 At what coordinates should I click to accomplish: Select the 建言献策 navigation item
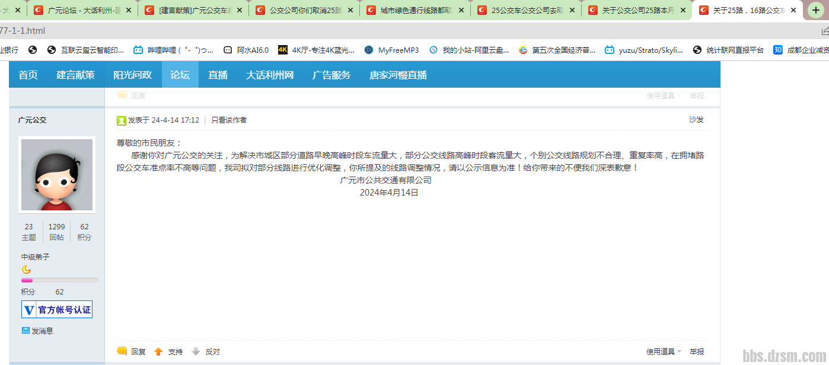tap(75, 75)
